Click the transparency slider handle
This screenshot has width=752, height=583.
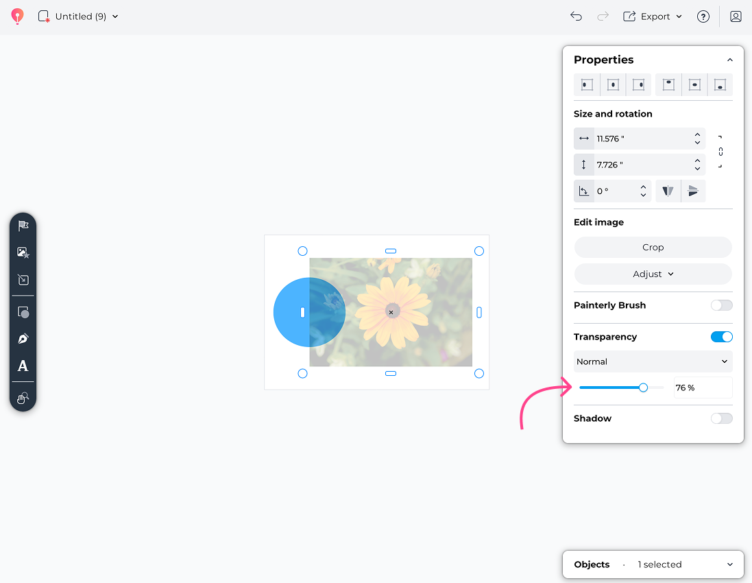[x=643, y=388]
